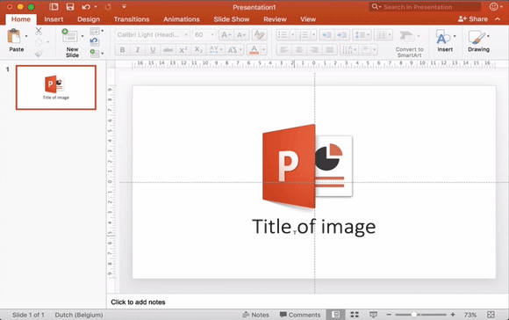Click the Paste clipboard icon
The width and height of the screenshot is (509, 320).
[x=14, y=36]
